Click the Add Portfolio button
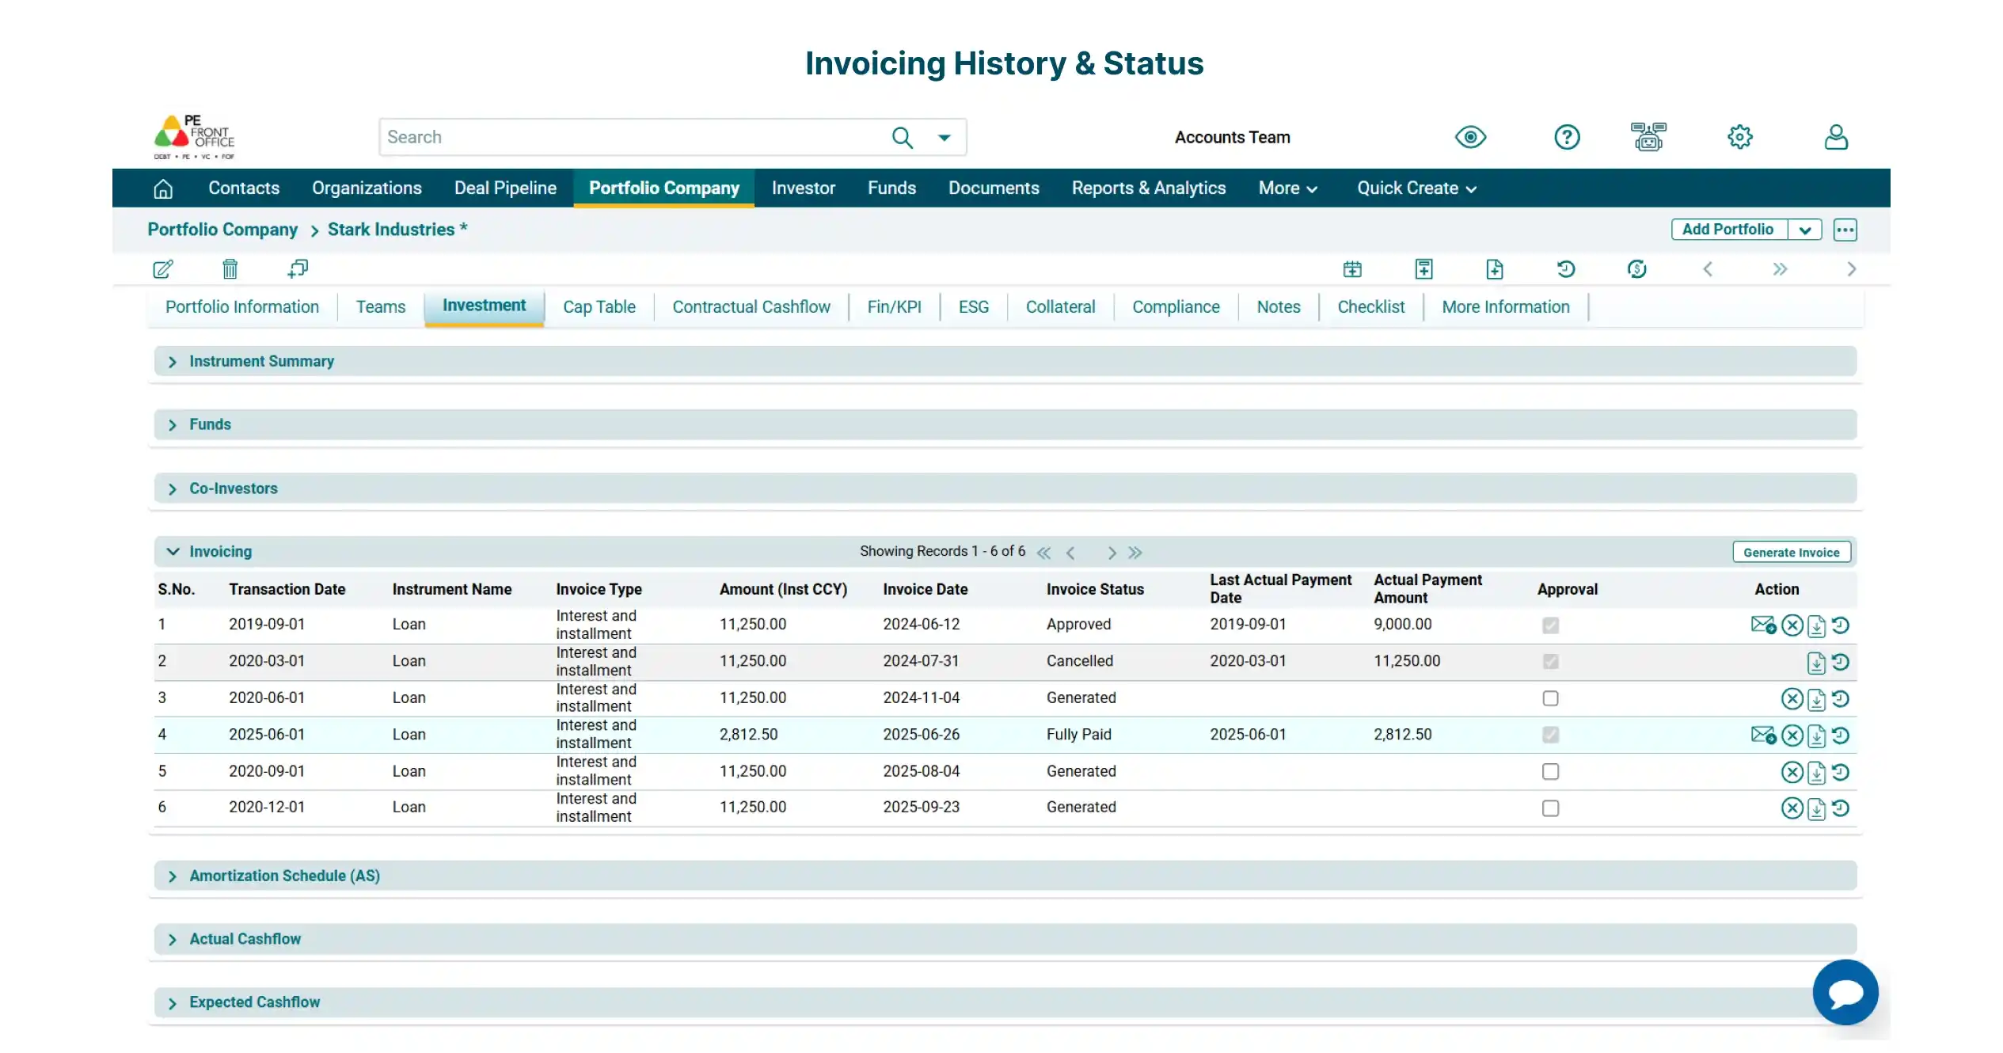Screen dimensions: 2003x1053 1727,230
